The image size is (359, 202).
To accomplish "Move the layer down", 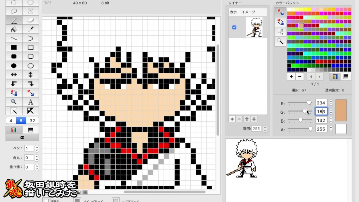I will coord(254,119).
